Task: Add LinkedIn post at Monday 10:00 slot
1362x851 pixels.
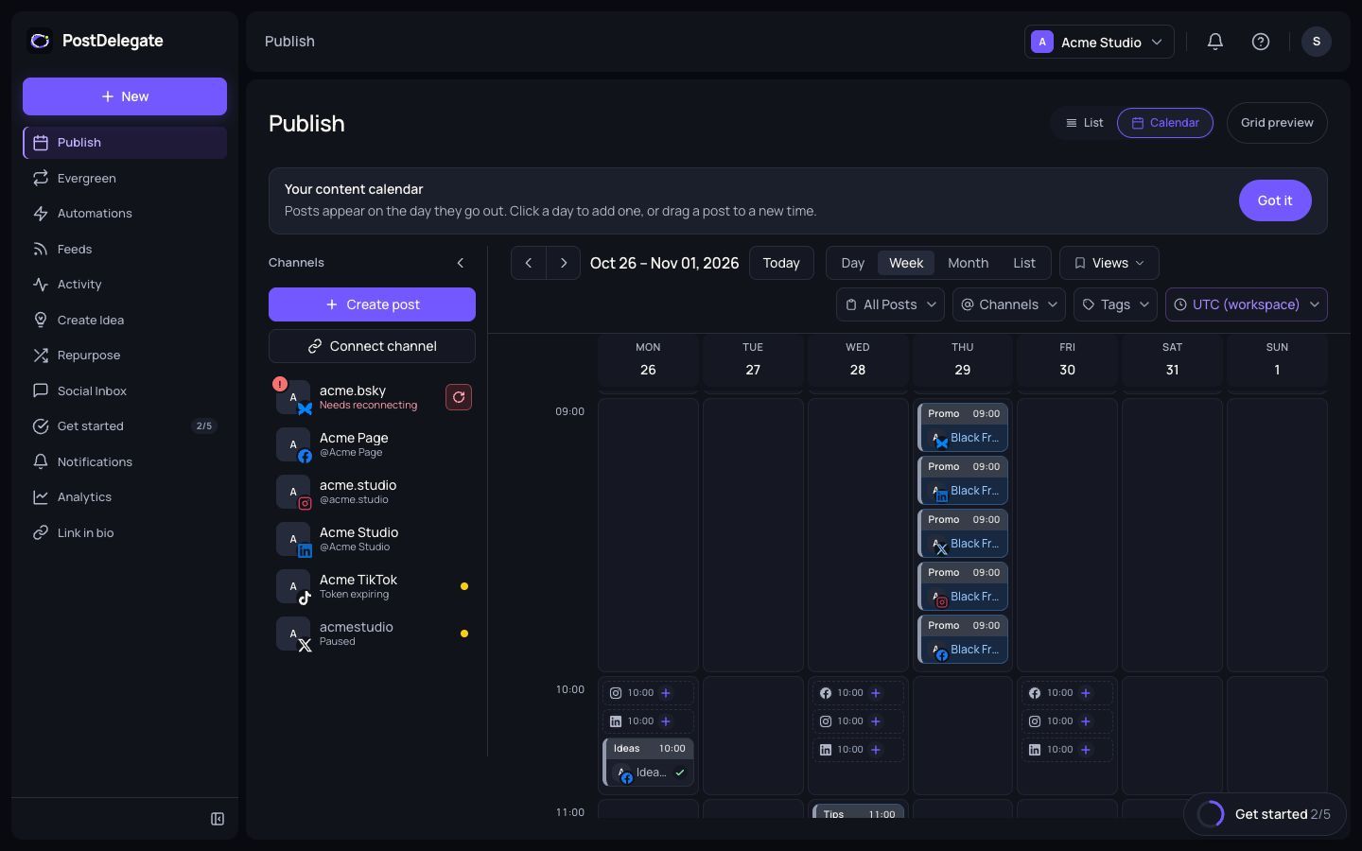Action: 666,721
